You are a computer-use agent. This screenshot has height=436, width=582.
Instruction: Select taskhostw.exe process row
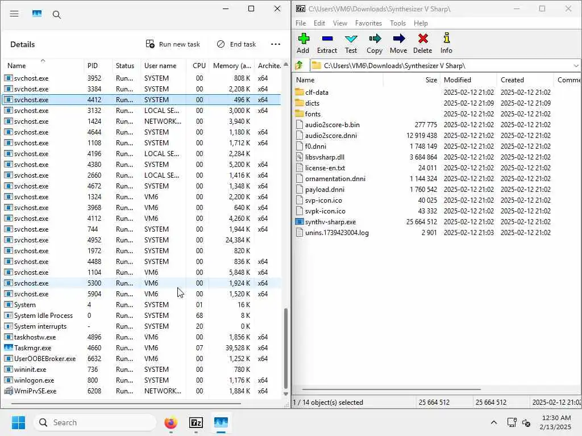click(x=142, y=337)
